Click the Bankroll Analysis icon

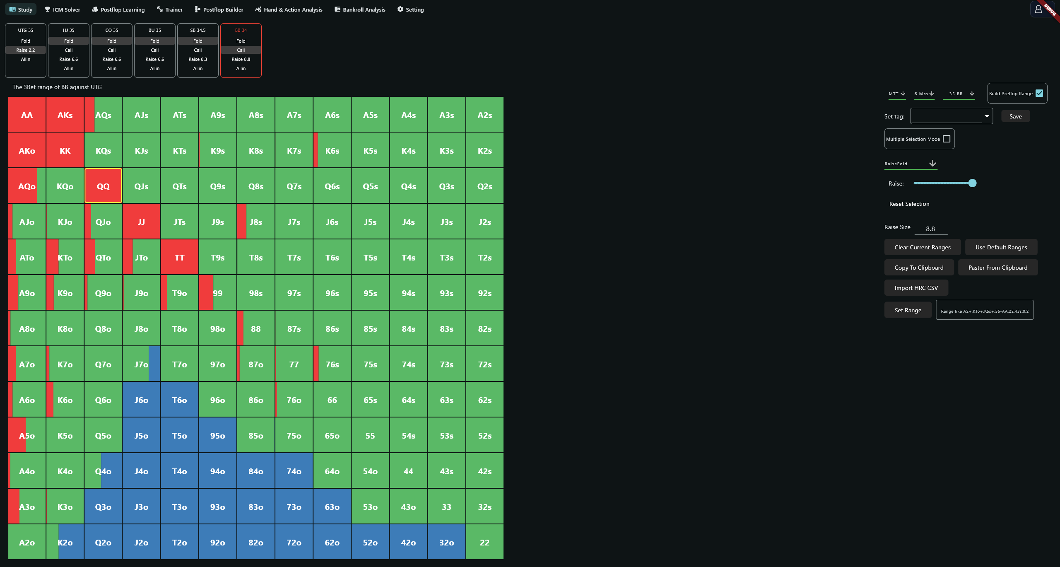pyautogui.click(x=337, y=9)
